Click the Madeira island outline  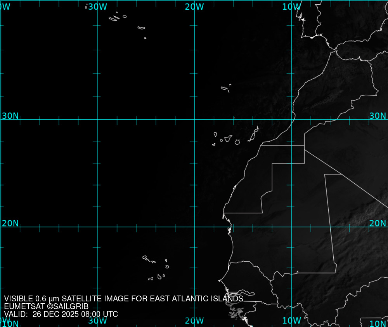(225, 89)
